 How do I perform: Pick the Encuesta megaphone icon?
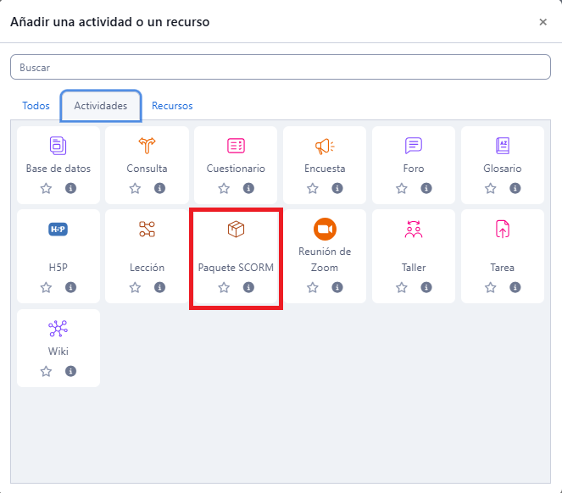(325, 145)
